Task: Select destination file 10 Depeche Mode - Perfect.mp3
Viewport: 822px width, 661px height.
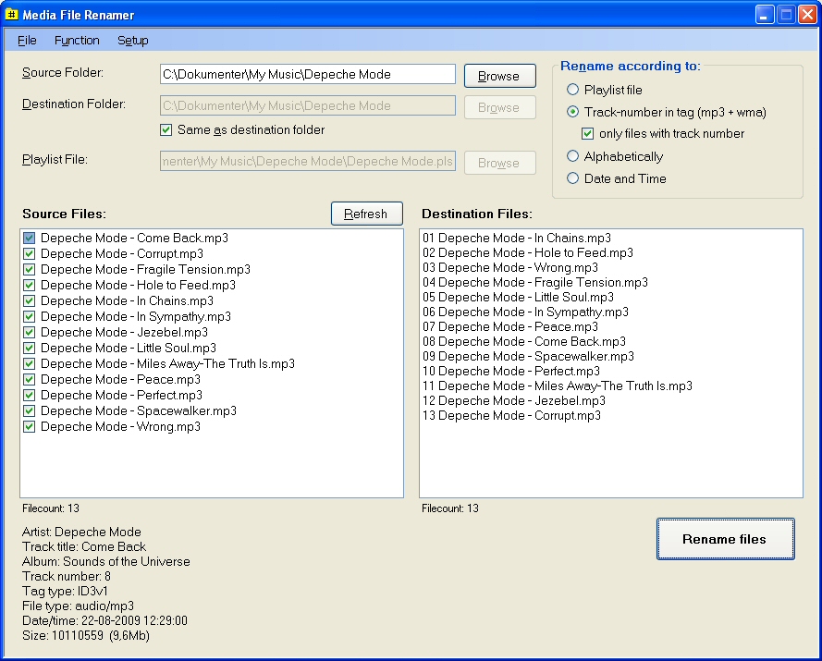Action: [x=511, y=371]
